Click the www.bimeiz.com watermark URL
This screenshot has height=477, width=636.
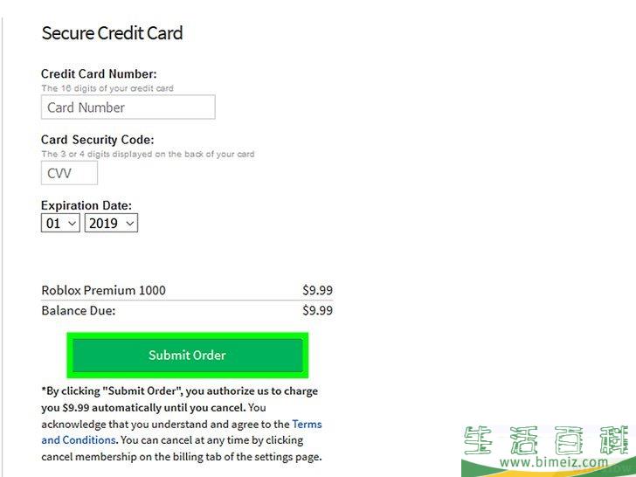click(x=554, y=462)
